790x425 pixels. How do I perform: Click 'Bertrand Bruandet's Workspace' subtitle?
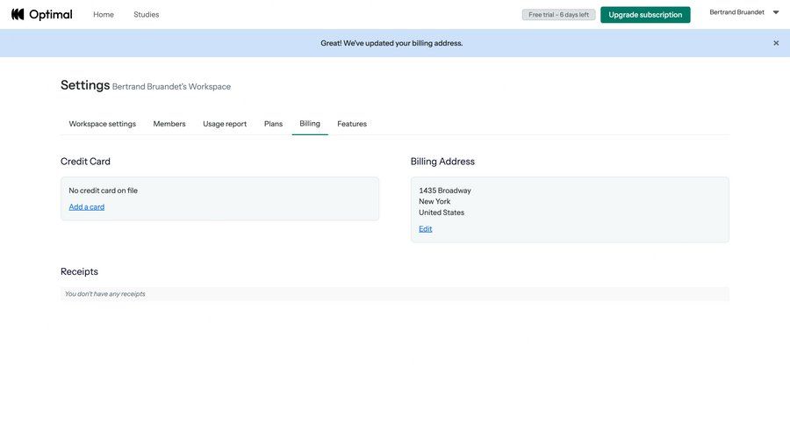coord(171,87)
